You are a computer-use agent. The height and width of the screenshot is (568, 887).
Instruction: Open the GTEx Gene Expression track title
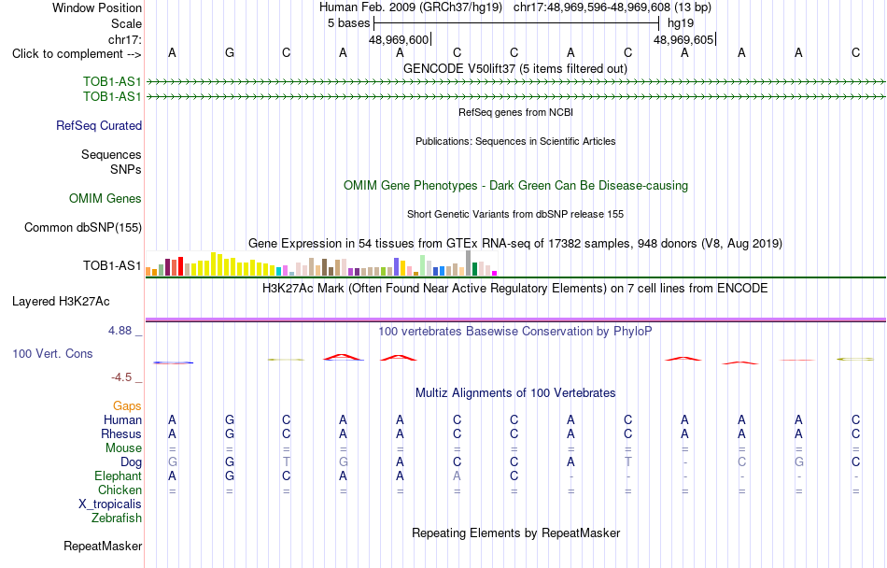[515, 243]
